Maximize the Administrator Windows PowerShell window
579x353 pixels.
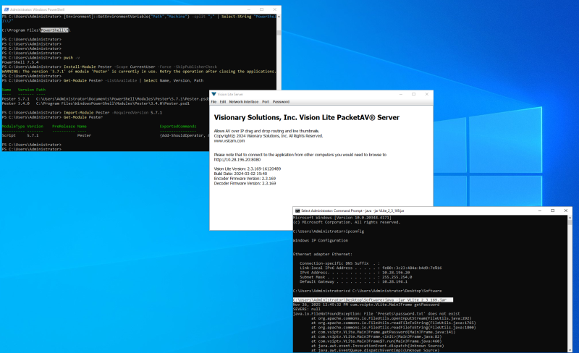click(261, 8)
